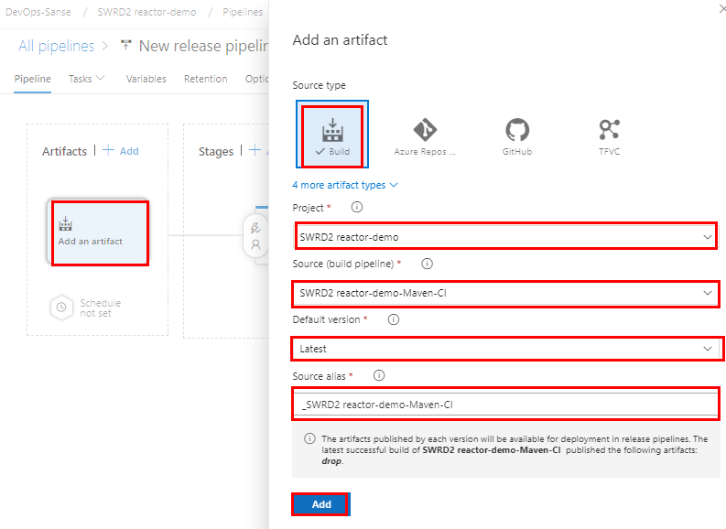Close the Add an artifact panel
This screenshot has width=726, height=529.
coord(722,8)
